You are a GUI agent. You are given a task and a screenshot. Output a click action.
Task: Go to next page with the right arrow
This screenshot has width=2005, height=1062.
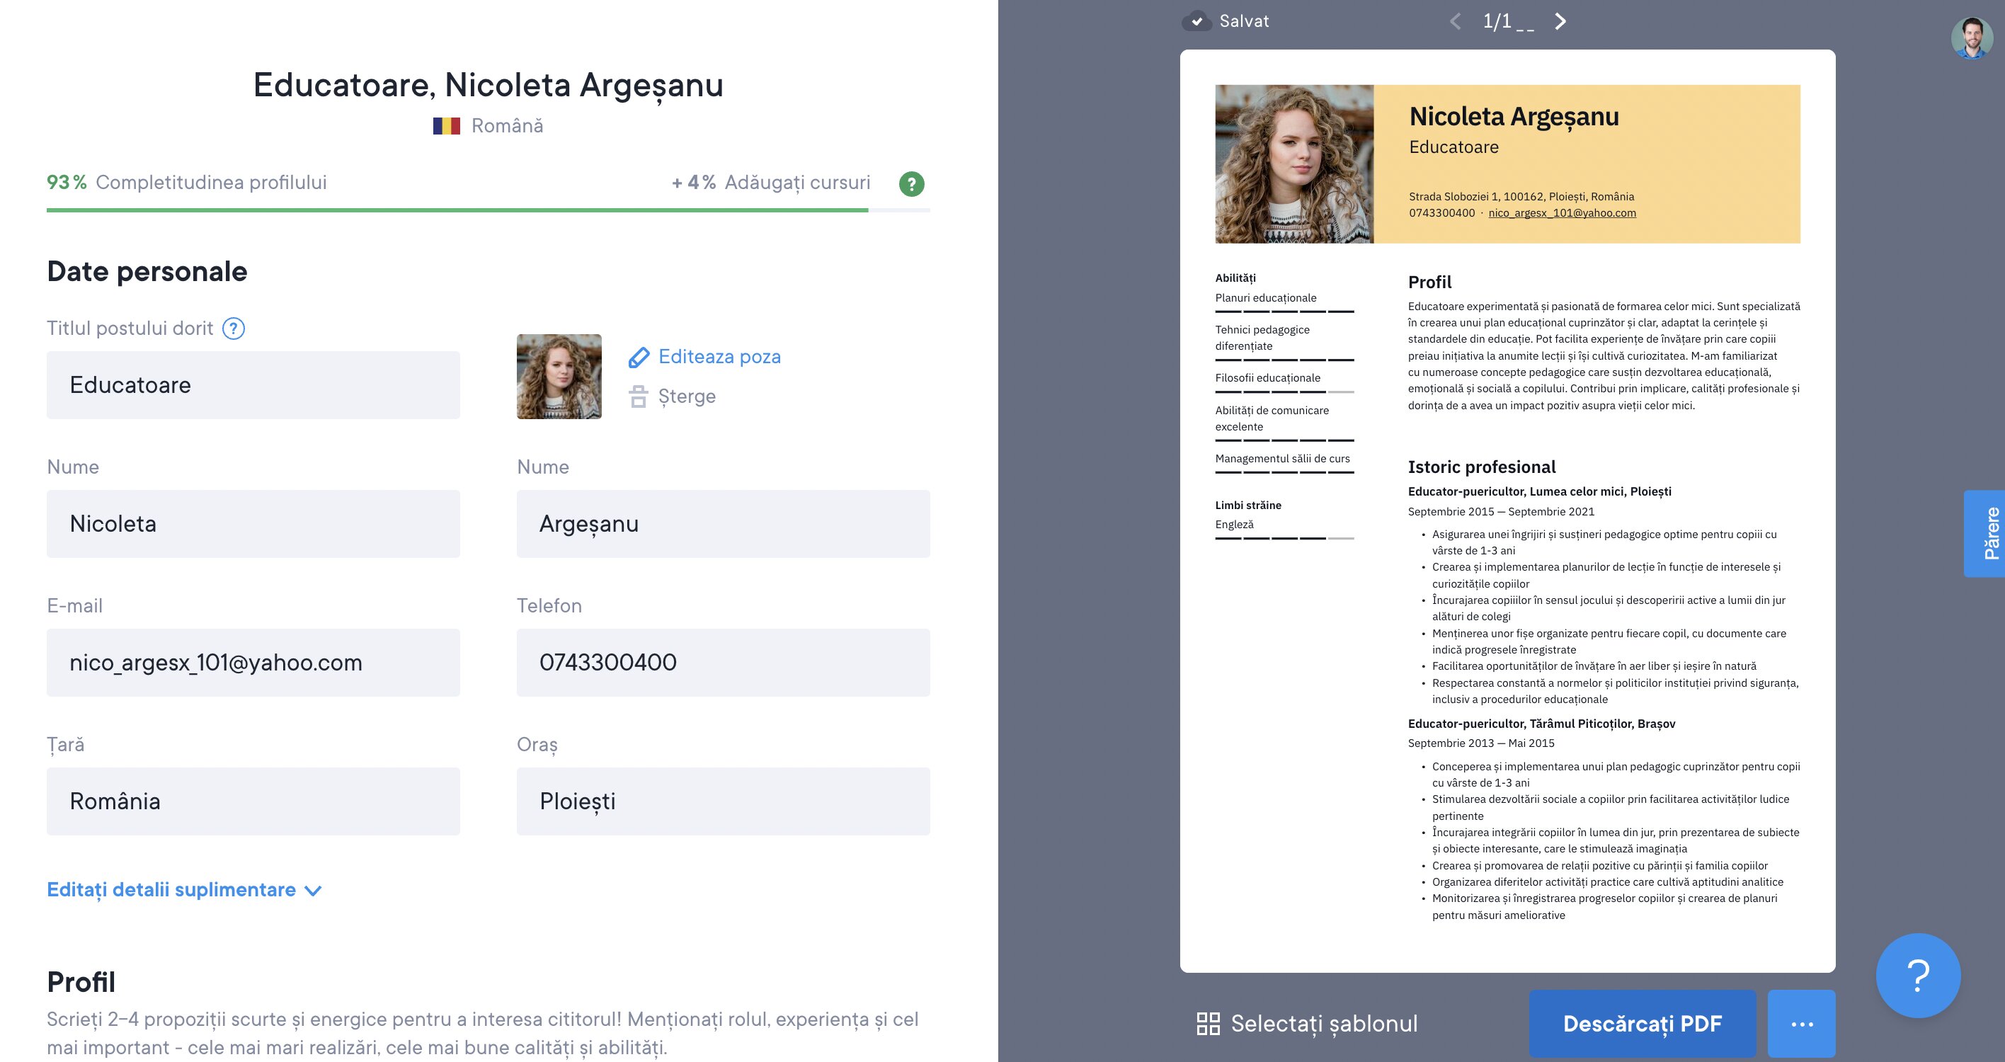click(1560, 22)
